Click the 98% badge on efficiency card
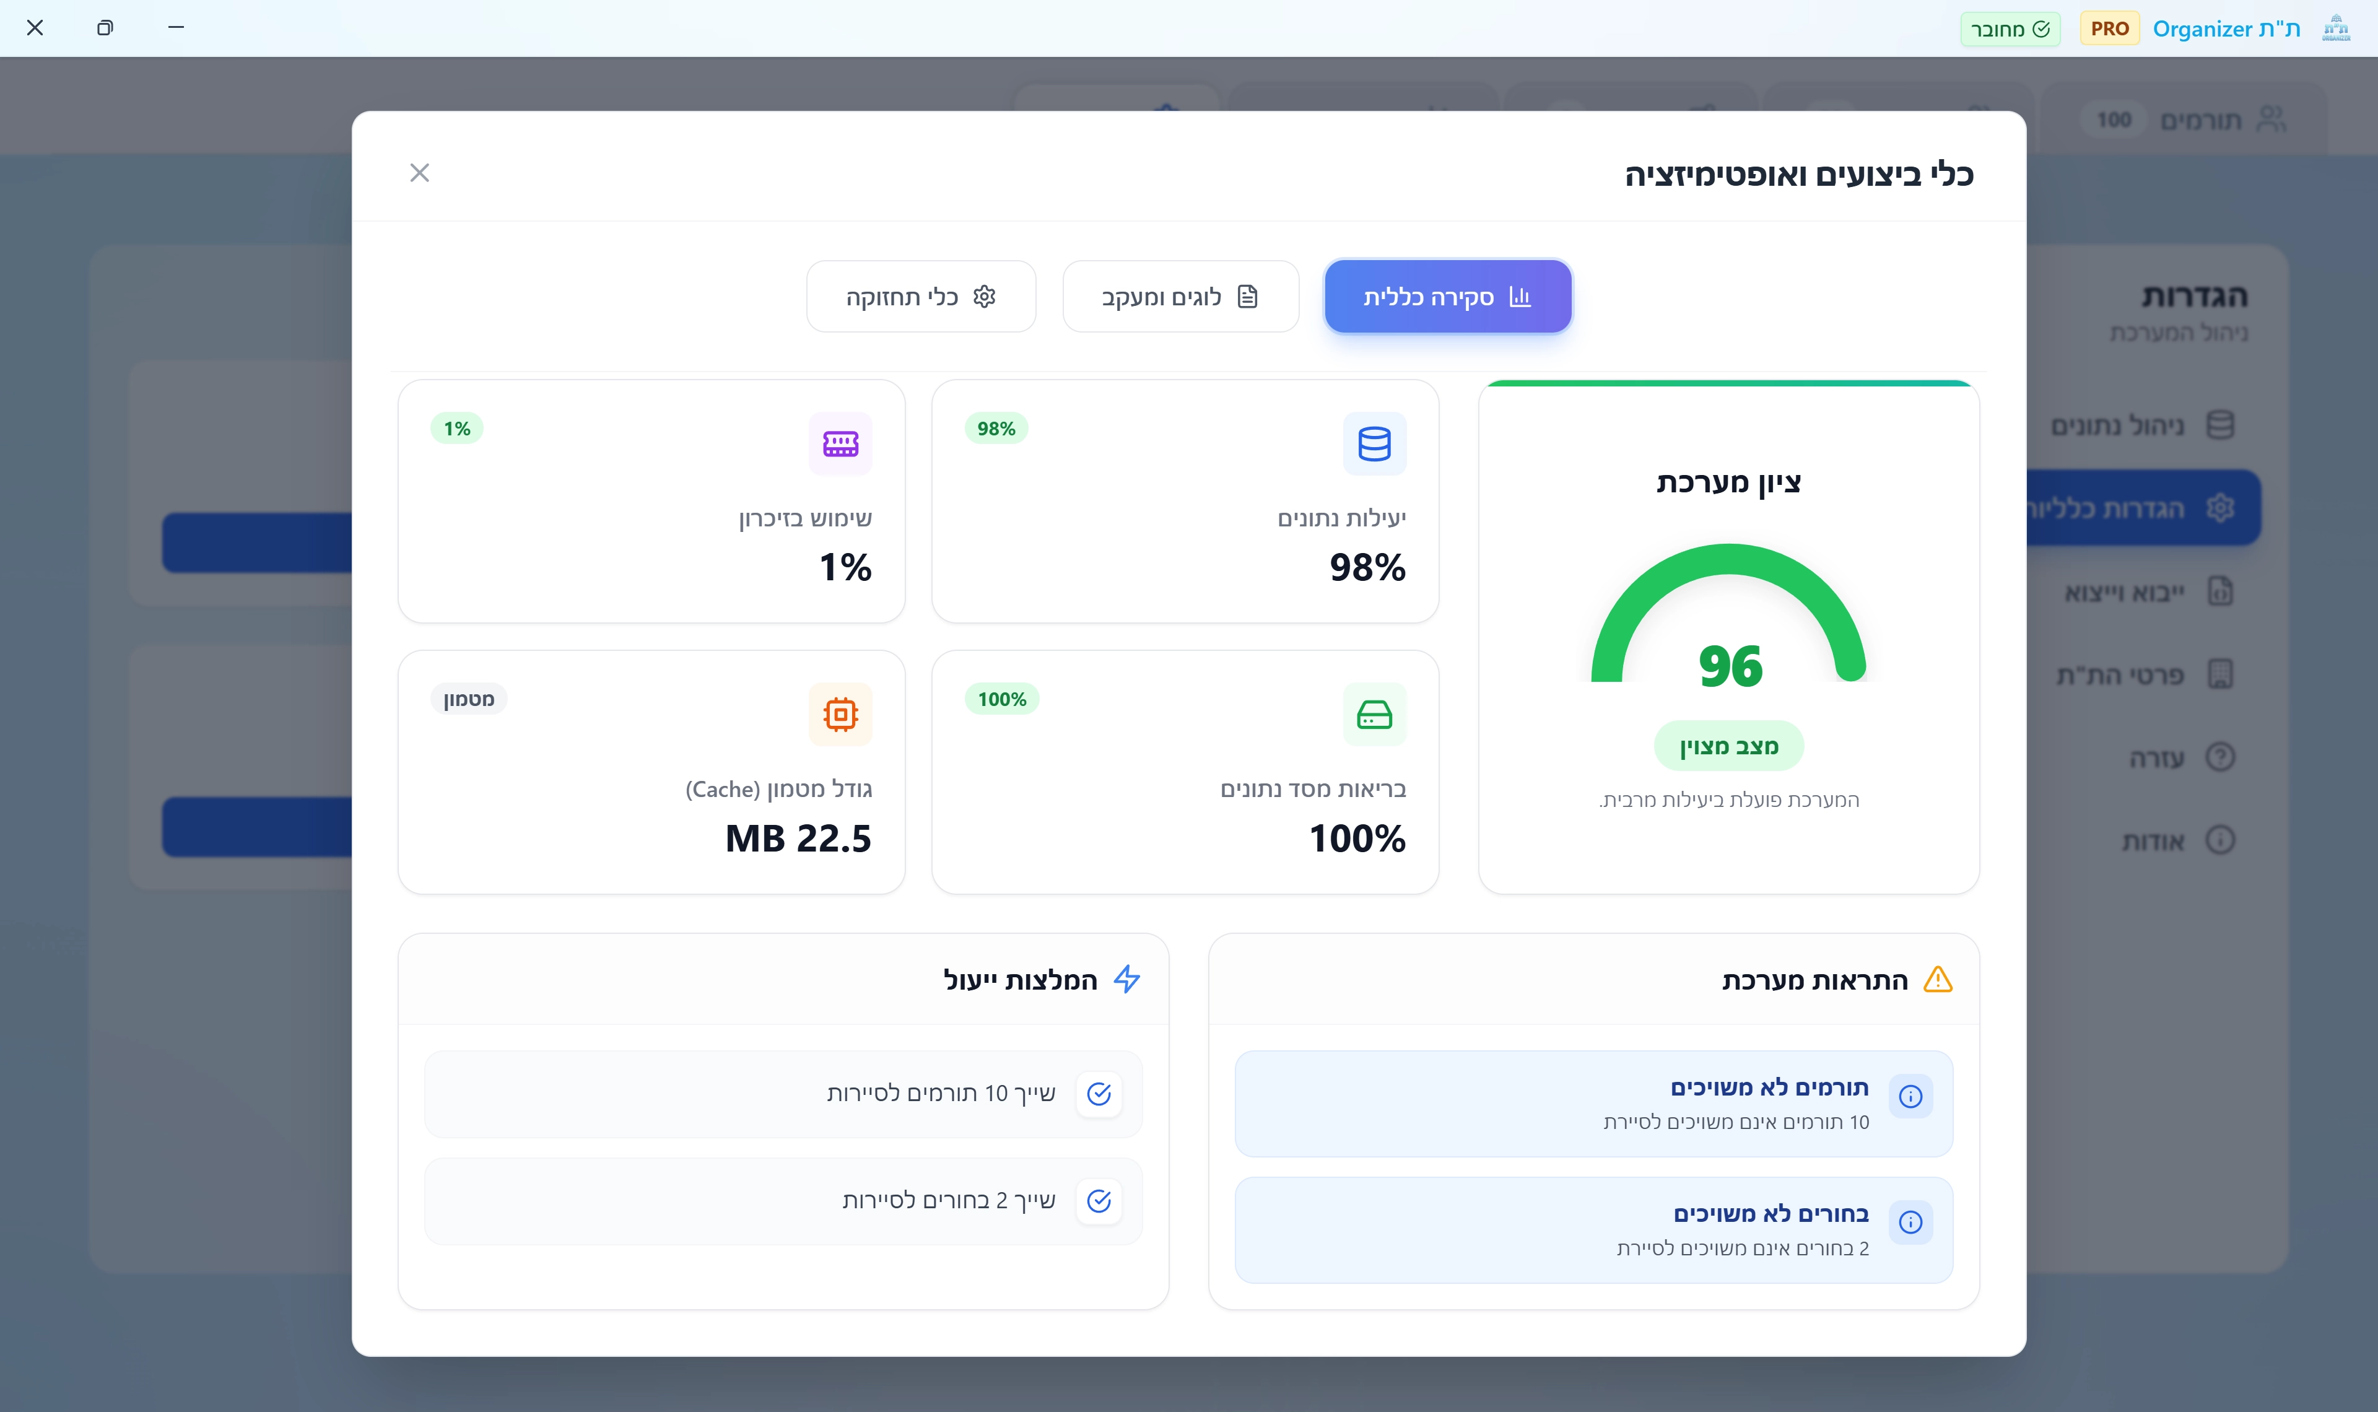The height and width of the screenshot is (1412, 2378). tap(996, 428)
